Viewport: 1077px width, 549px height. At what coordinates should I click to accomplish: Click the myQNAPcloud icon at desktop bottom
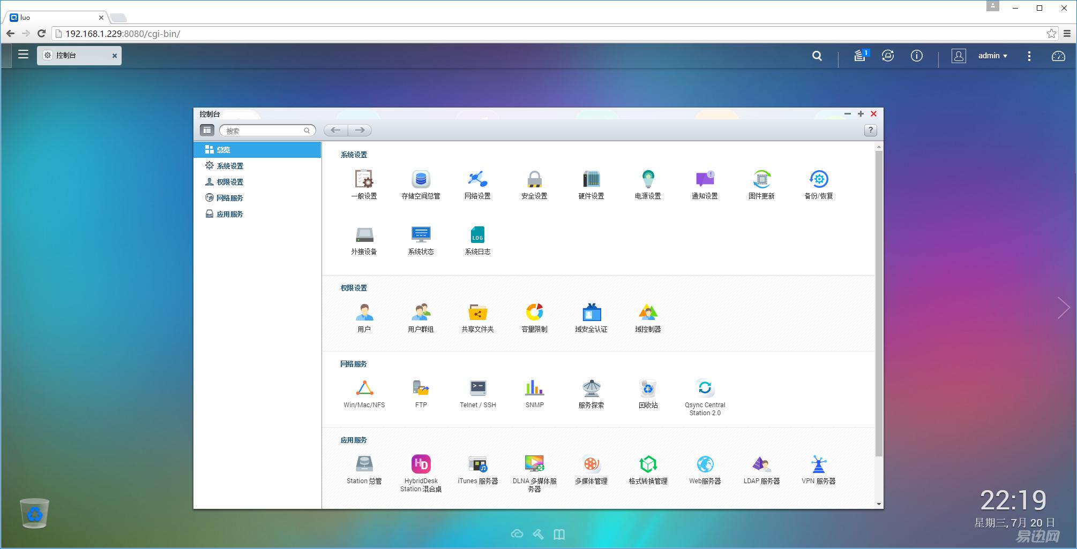point(517,534)
